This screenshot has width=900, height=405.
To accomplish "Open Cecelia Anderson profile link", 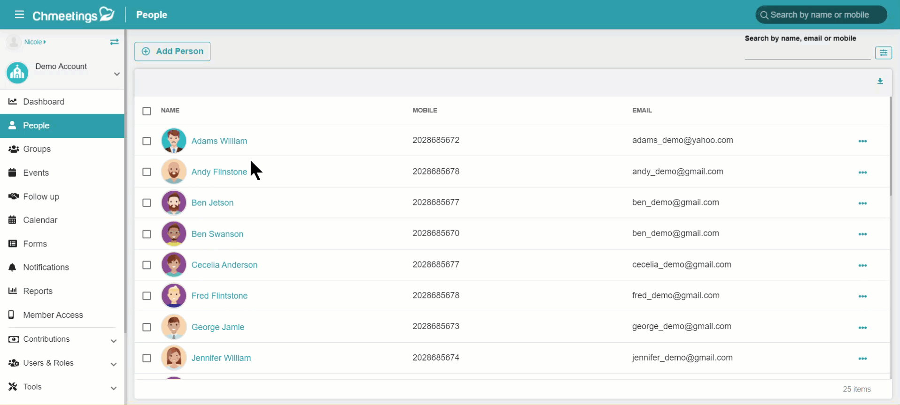I will click(224, 265).
